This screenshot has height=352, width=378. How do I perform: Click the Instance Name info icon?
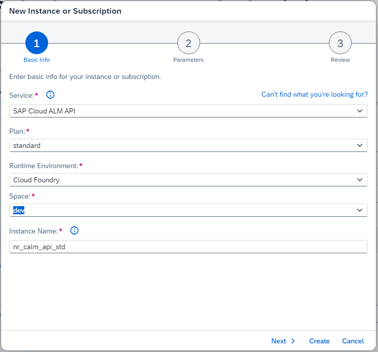coord(74,230)
